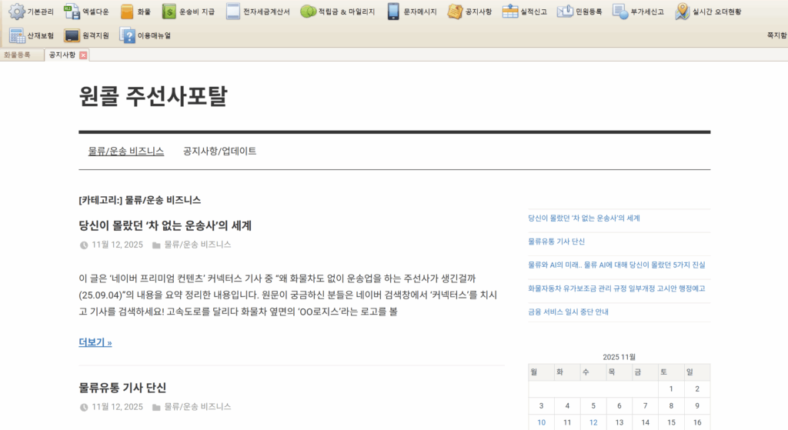Open 전자세금계산서 tax invoice icon

[233, 12]
